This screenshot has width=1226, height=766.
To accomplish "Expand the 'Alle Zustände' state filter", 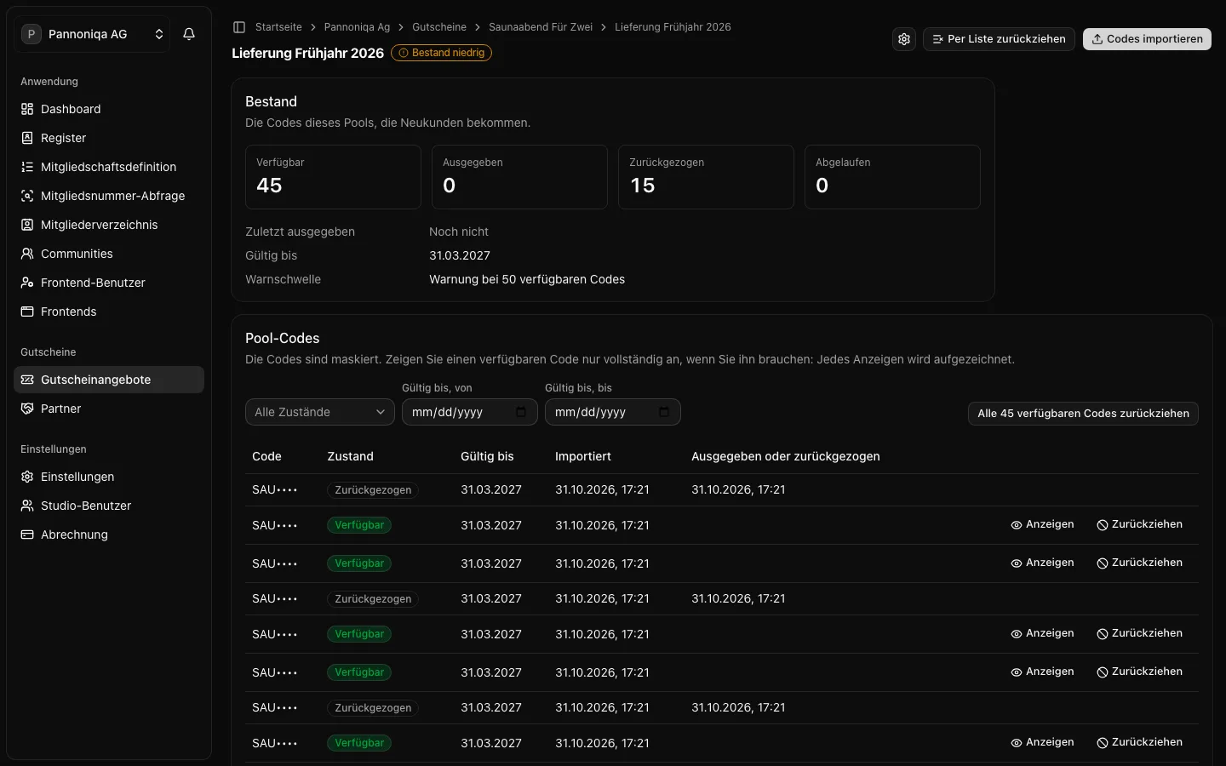I will [x=320, y=412].
